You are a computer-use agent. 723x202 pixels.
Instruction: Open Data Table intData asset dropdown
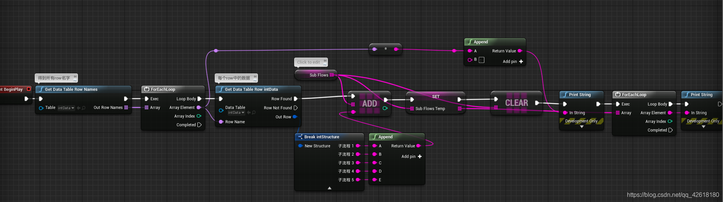pyautogui.click(x=236, y=113)
